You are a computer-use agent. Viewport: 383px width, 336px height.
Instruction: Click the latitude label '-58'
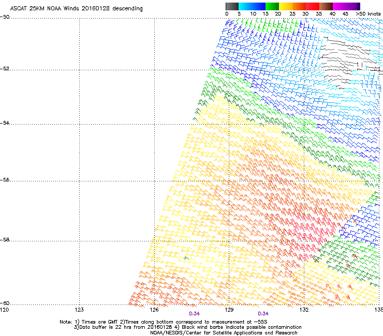click(x=5, y=240)
